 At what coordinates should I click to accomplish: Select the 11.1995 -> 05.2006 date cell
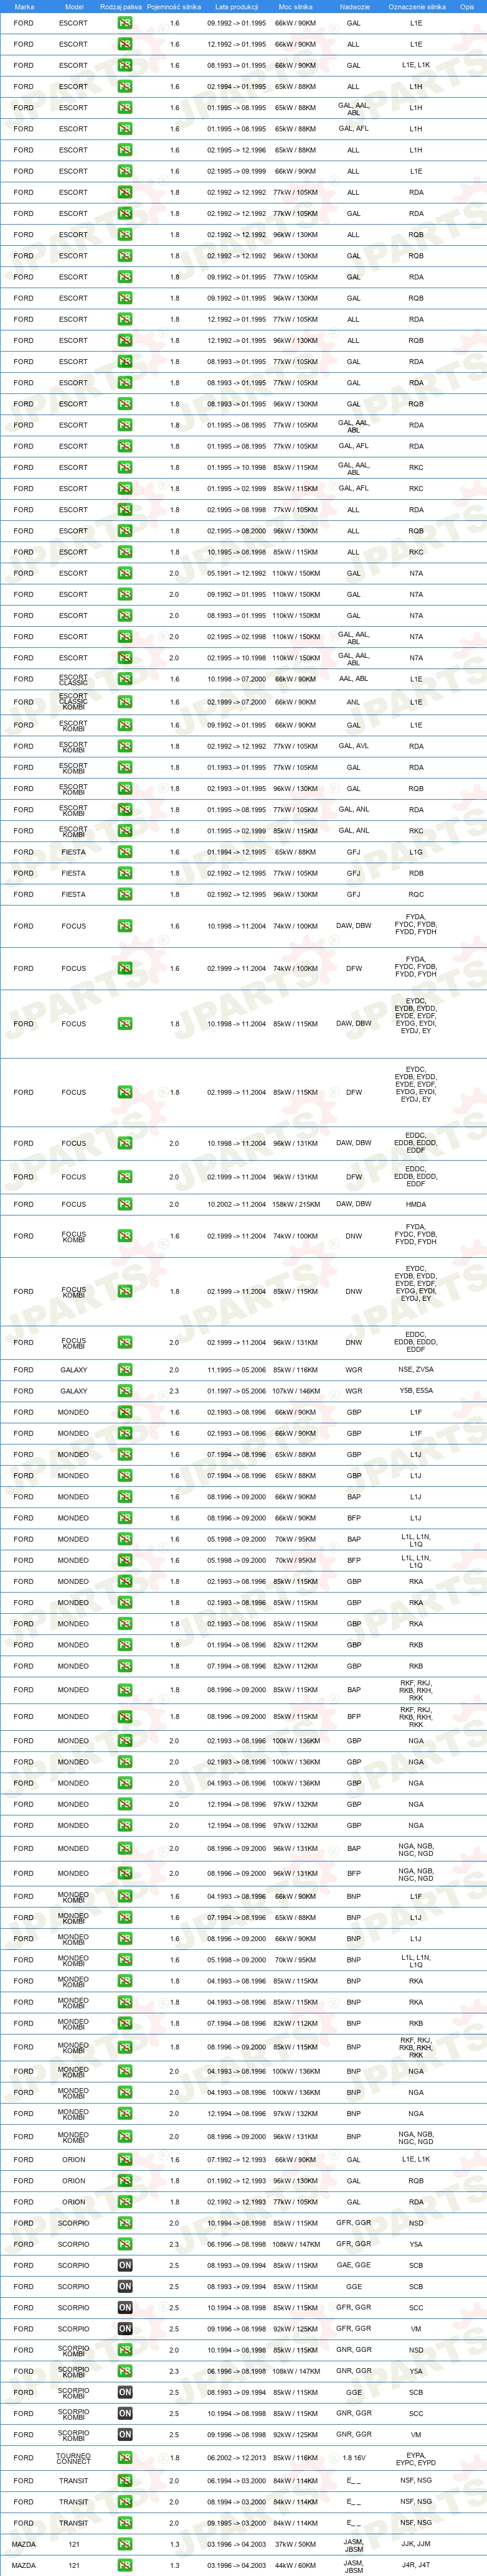point(236,1370)
